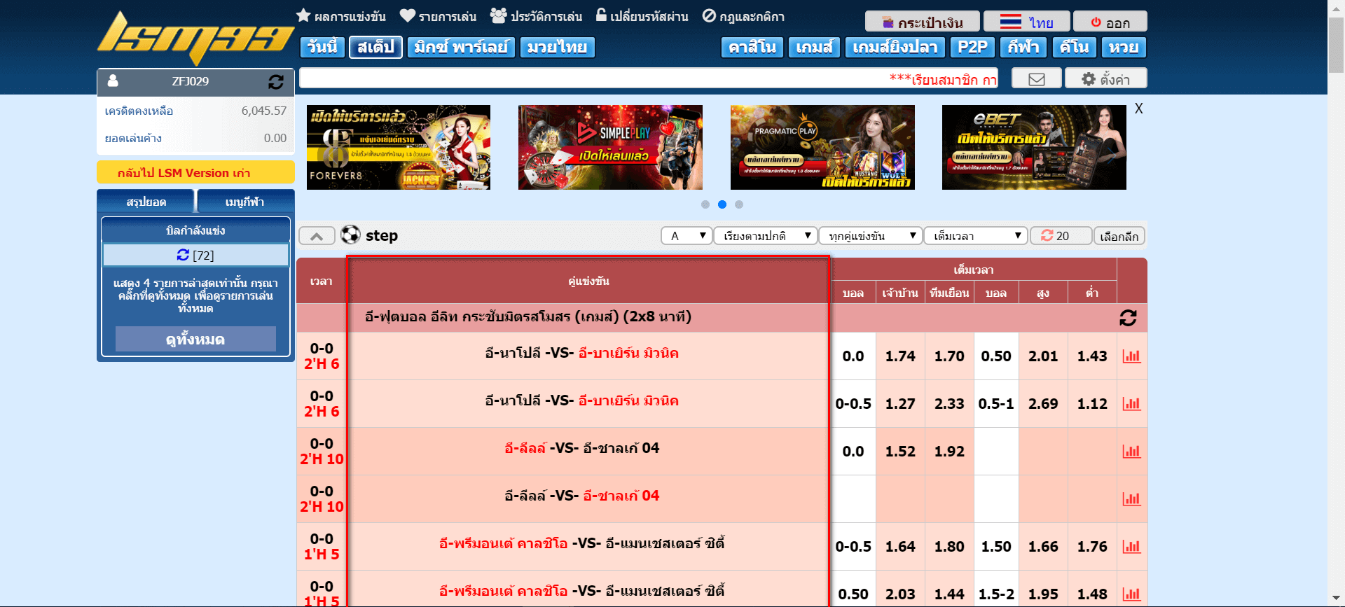Viewport: 1345px width, 607px height.
Task: Click กลับไป LSM Version เก่า button
Action: [x=195, y=172]
